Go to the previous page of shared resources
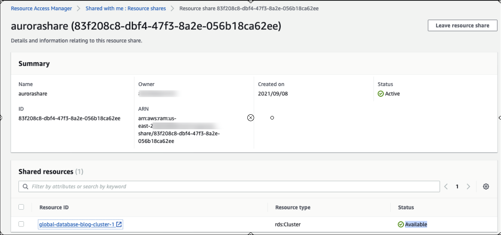The image size is (501, 235). [x=446, y=187]
